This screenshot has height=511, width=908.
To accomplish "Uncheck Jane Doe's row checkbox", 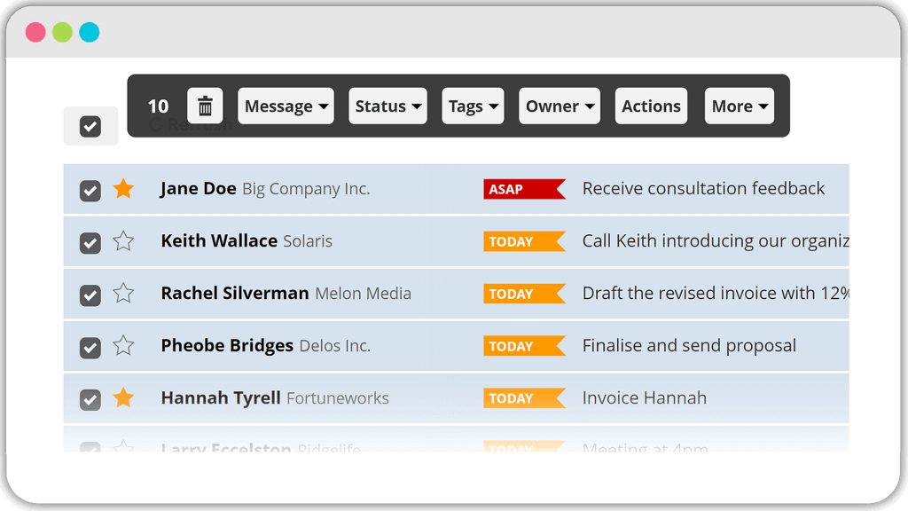I will pos(90,188).
